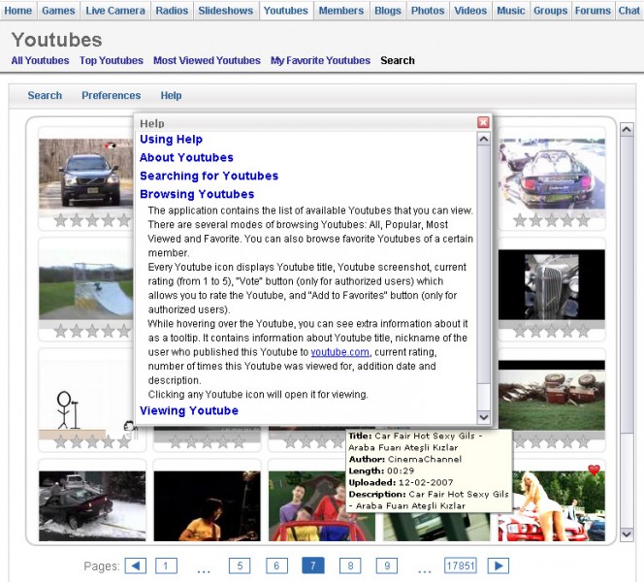Click the next page arrow button
This screenshot has width=644, height=582.
(x=499, y=566)
